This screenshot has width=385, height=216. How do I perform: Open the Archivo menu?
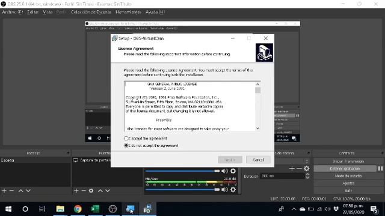point(12,12)
